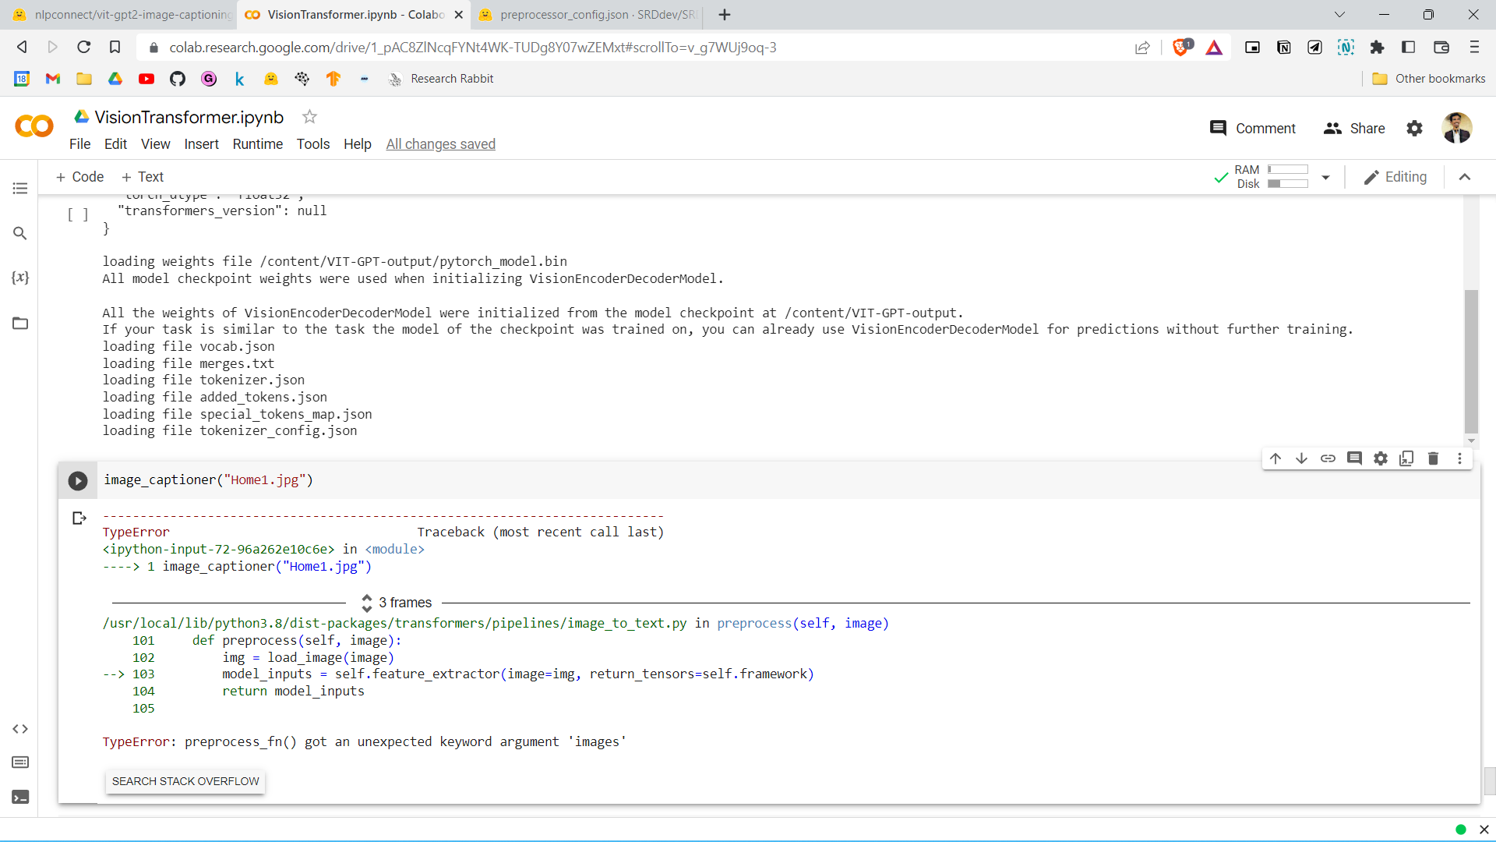Open Other bookmarks folder
Image resolution: width=1496 pixels, height=842 pixels.
point(1428,79)
